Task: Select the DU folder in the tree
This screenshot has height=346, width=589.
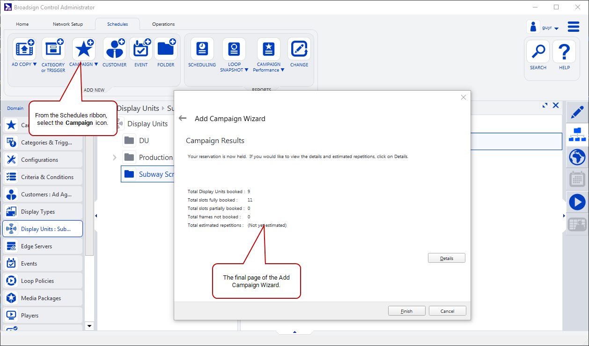Action: (x=144, y=141)
